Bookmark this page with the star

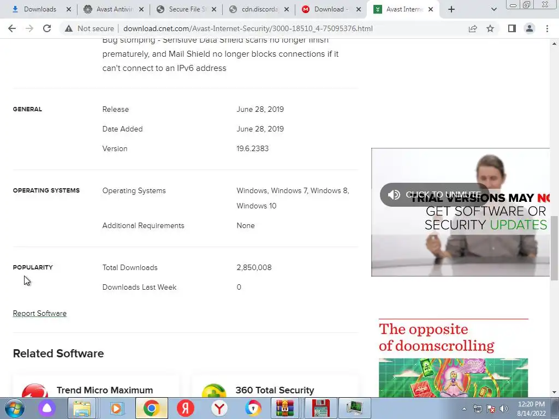pos(490,28)
